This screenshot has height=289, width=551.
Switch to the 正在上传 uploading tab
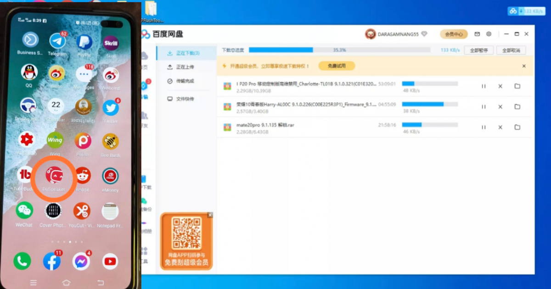tap(186, 67)
